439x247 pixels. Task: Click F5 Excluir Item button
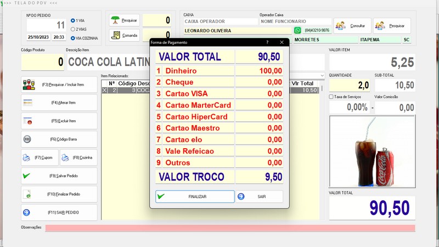[59, 121]
